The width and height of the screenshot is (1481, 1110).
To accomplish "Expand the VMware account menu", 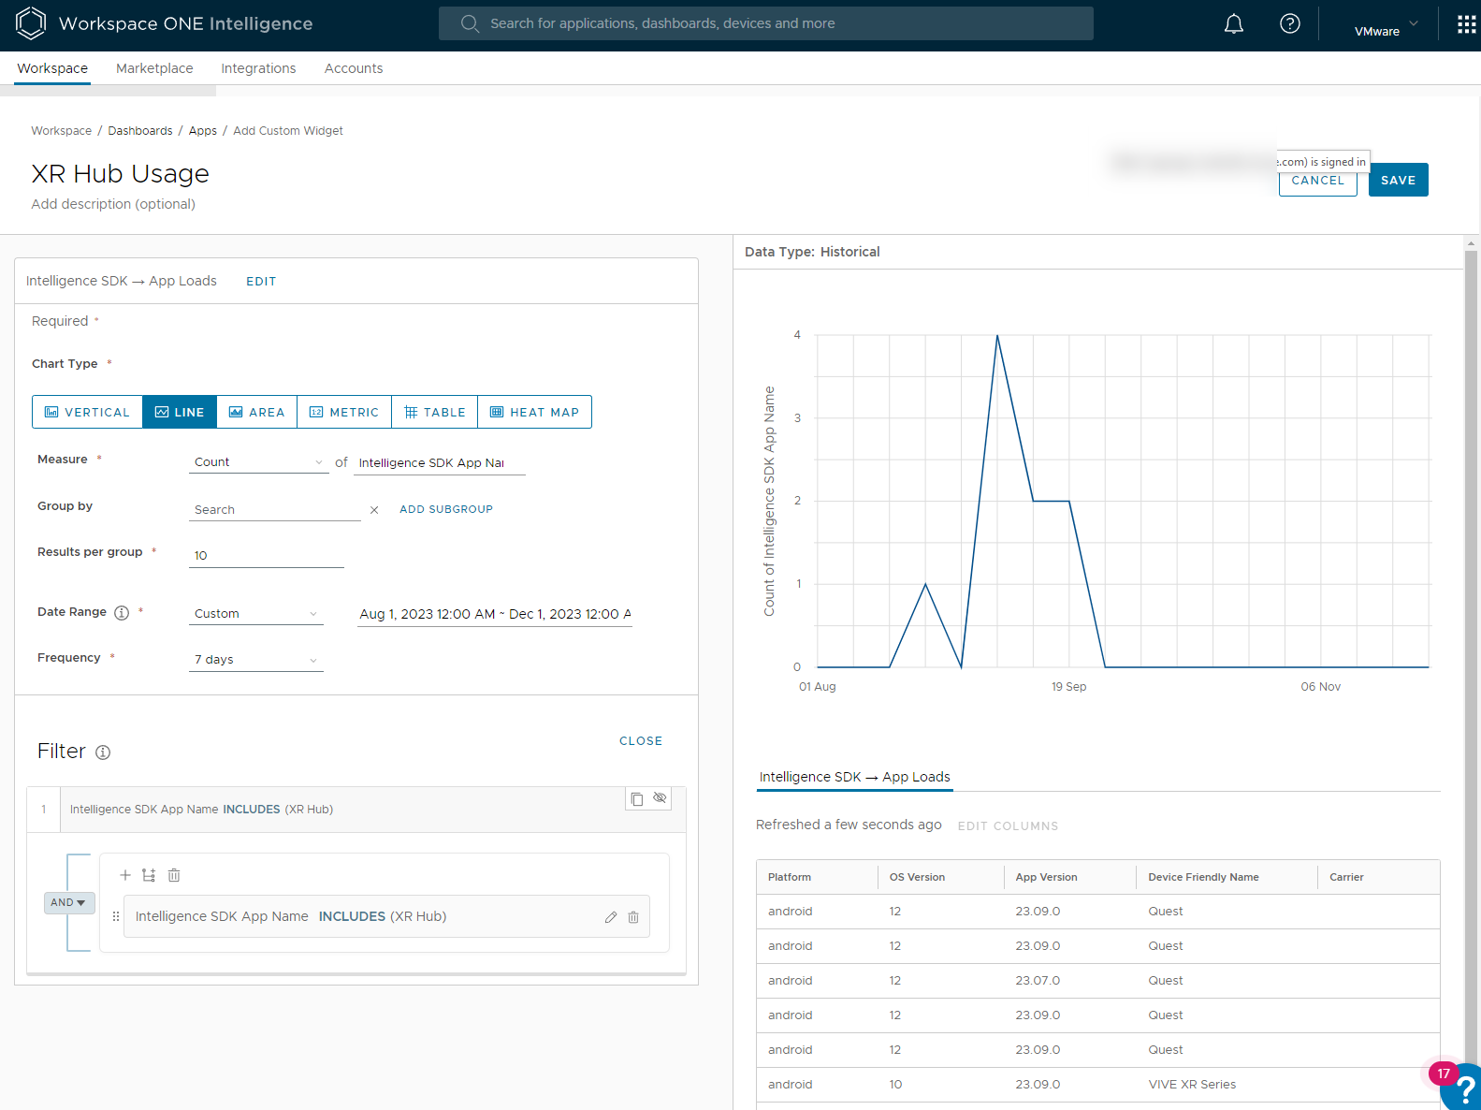I will tap(1387, 31).
